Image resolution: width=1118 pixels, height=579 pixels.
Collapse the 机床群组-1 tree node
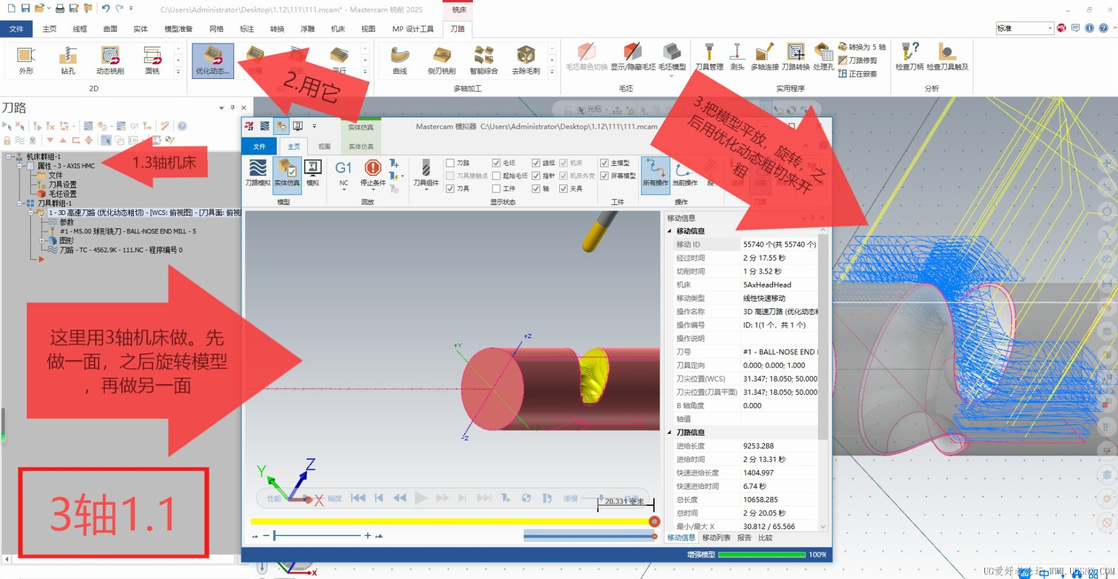tap(9, 156)
